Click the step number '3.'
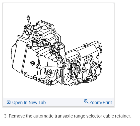Viewport: 140px width, 126px height. [x=6, y=116]
